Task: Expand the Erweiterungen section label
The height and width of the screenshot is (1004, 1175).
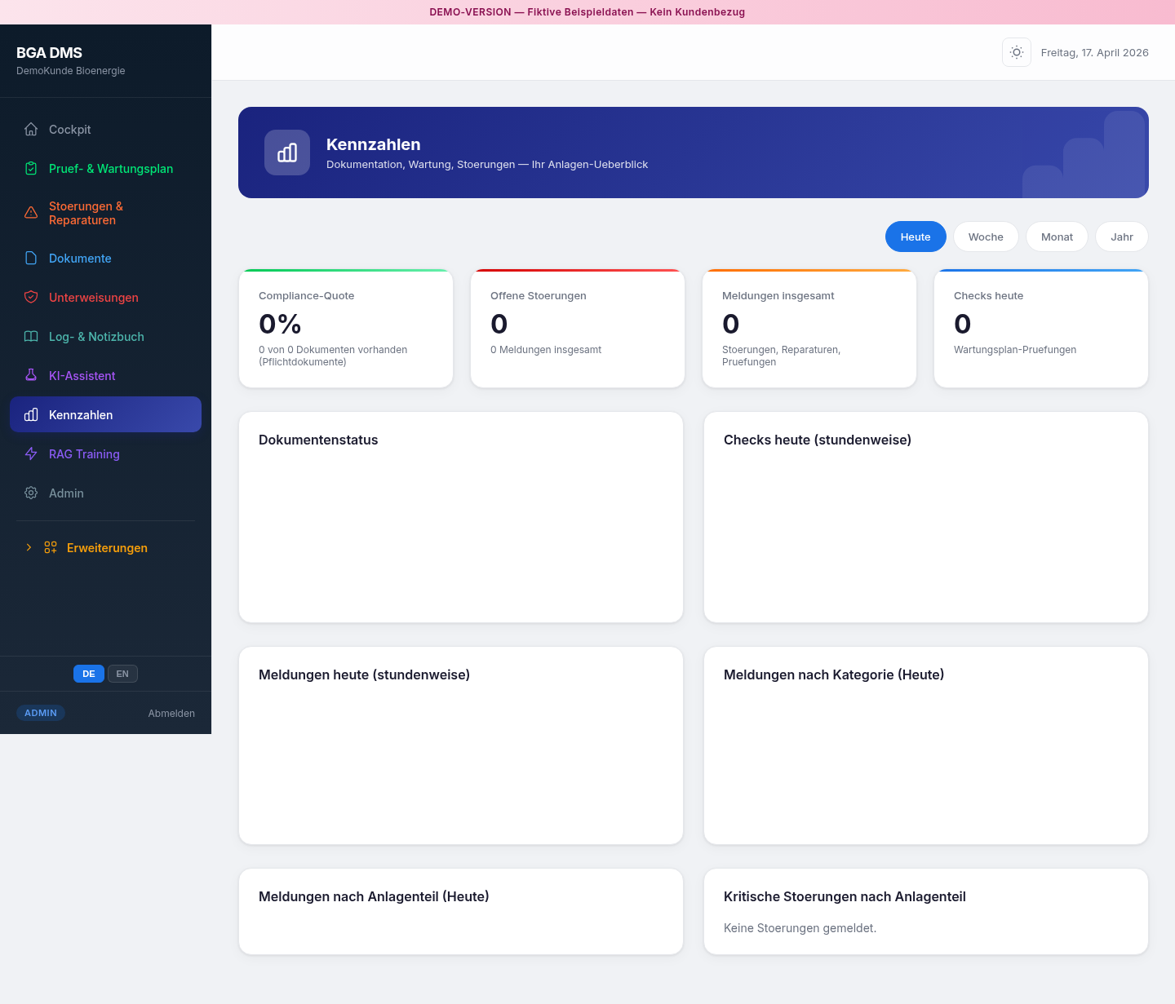Action: [x=107, y=548]
